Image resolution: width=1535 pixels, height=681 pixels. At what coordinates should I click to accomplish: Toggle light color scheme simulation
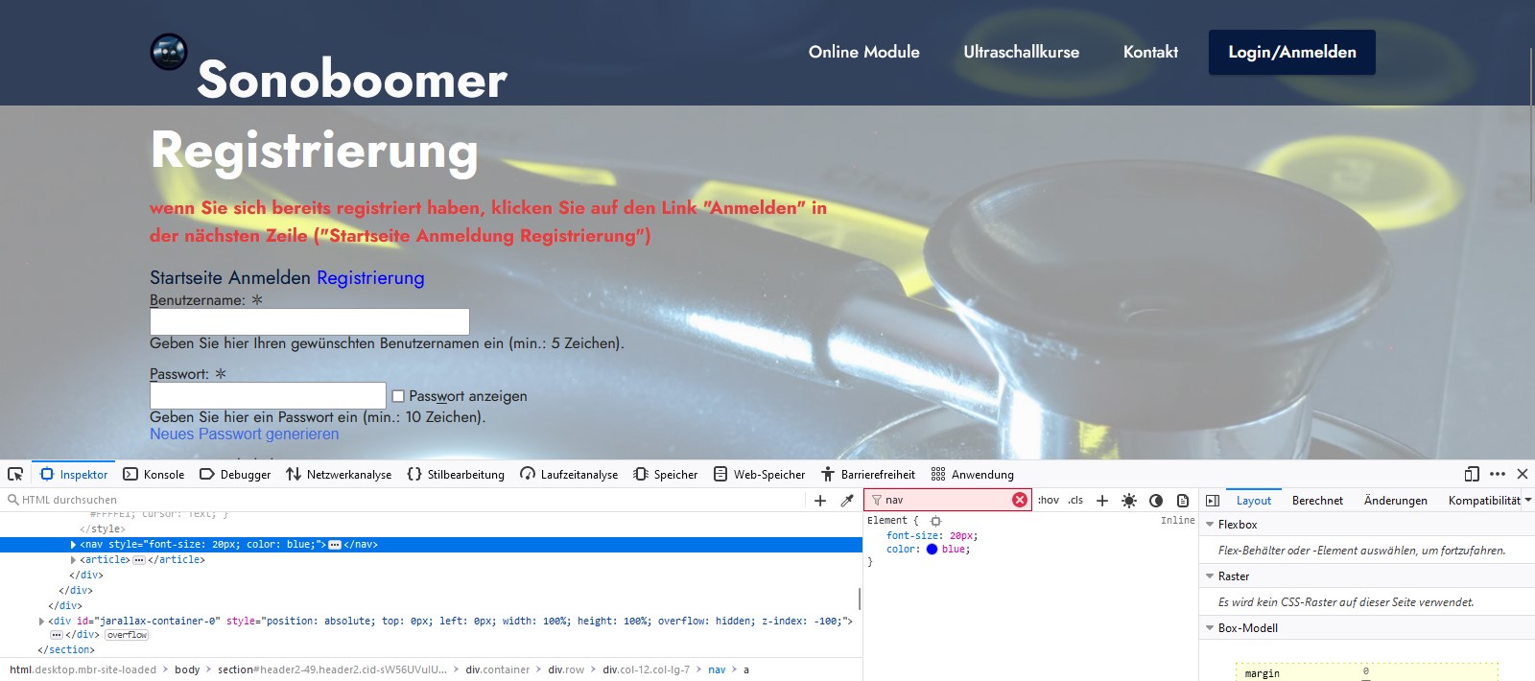[x=1129, y=501]
